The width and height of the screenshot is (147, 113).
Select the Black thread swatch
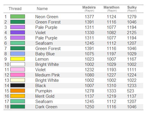[x=18, y=85]
